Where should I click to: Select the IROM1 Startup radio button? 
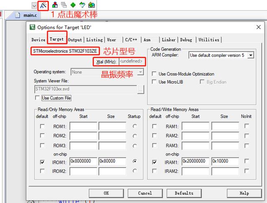click(x=134, y=161)
